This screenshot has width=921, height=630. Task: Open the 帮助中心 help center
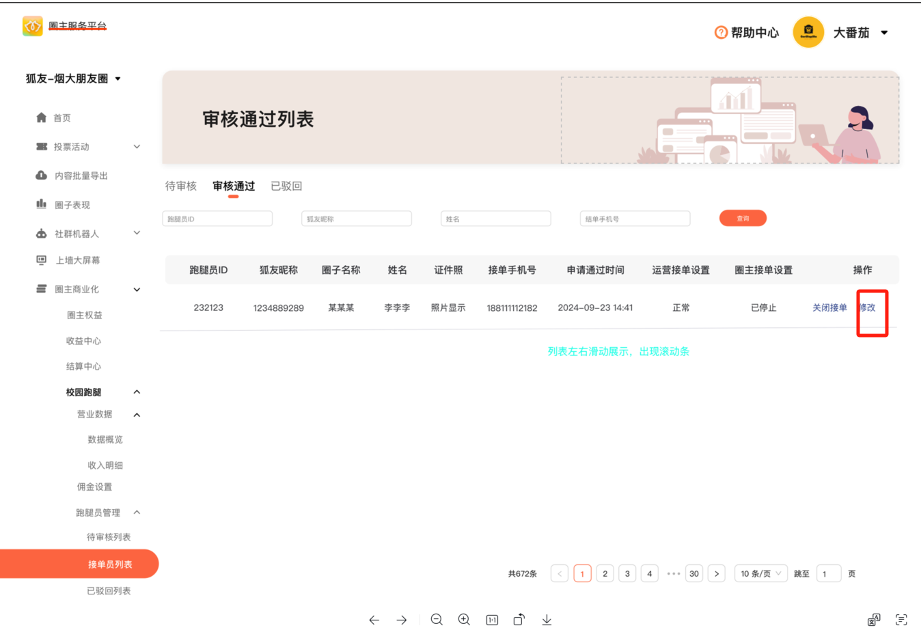click(747, 33)
